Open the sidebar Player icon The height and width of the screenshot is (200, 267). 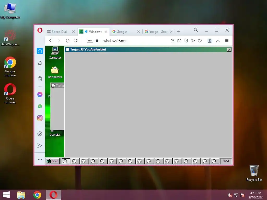click(40, 134)
